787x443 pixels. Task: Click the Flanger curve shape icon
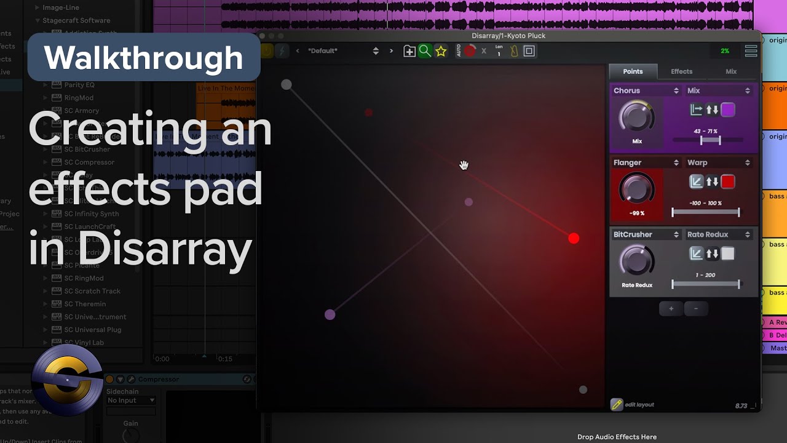click(x=696, y=182)
